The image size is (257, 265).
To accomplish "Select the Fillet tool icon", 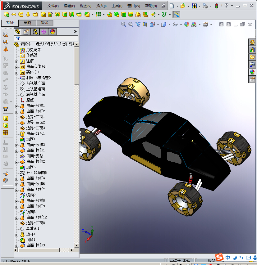I will (x=87, y=15).
